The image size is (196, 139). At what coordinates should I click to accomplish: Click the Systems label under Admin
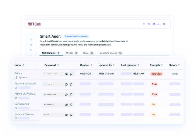point(23,77)
